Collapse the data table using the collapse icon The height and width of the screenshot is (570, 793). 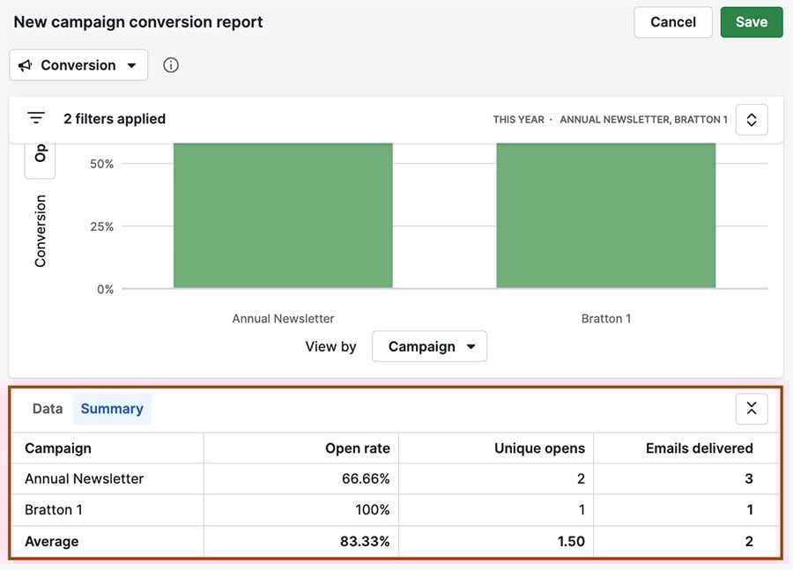pyautogui.click(x=751, y=409)
